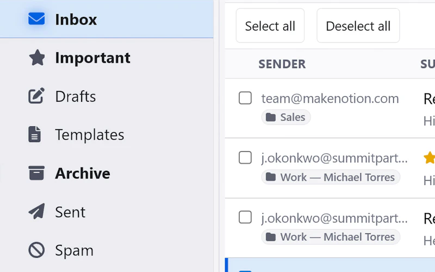
Task: Open Templates in the sidebar
Action: coord(107,134)
